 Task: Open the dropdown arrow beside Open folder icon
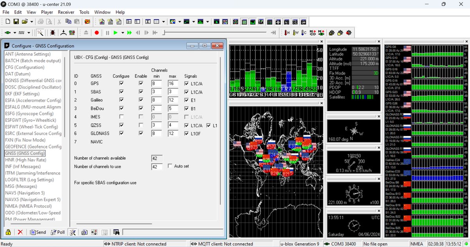coord(31,22)
